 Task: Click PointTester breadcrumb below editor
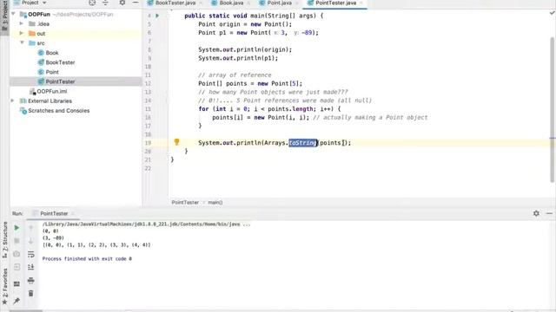185,202
